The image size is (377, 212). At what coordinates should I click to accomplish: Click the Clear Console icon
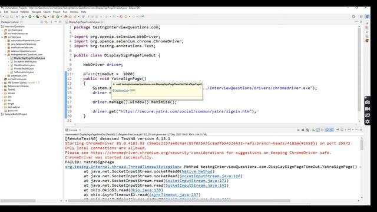pyautogui.click(x=313, y=130)
